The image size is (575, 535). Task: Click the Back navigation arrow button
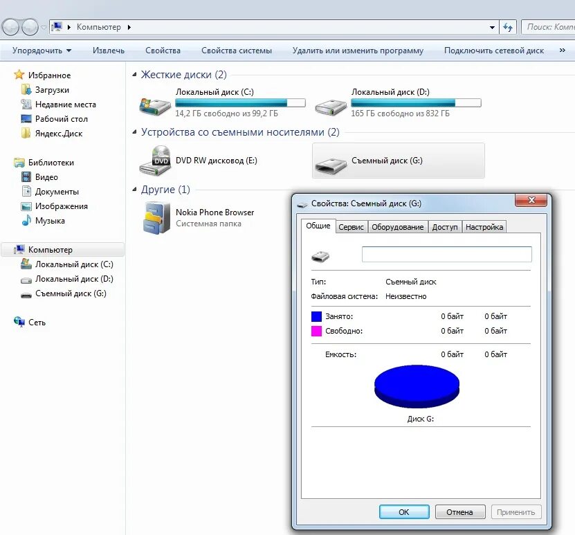click(10, 27)
